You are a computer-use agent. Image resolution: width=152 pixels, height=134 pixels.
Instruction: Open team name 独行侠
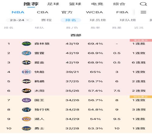[x=42, y=110]
